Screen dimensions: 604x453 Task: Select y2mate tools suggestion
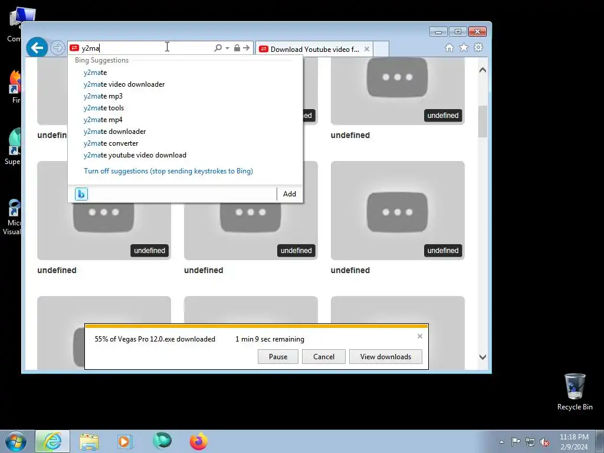point(104,108)
